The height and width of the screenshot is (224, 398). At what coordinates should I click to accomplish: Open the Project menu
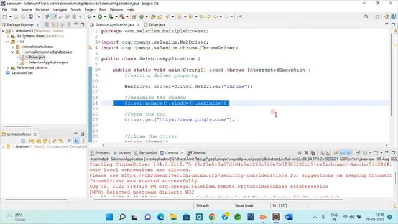(90, 10)
